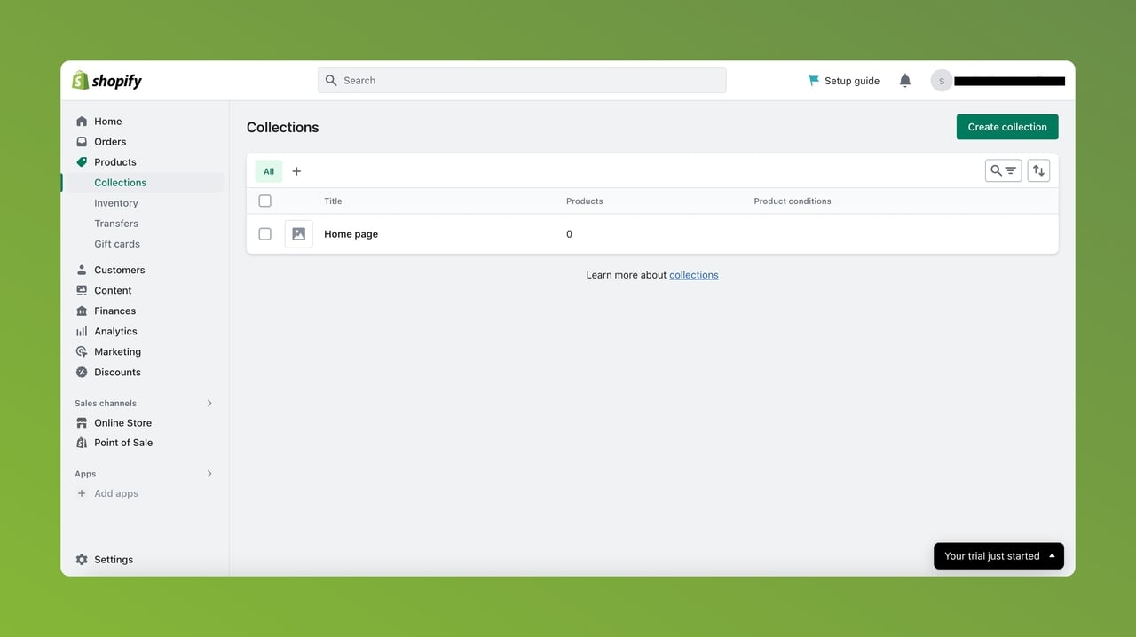This screenshot has width=1136, height=637.
Task: Click Add apps label
Action: click(116, 493)
